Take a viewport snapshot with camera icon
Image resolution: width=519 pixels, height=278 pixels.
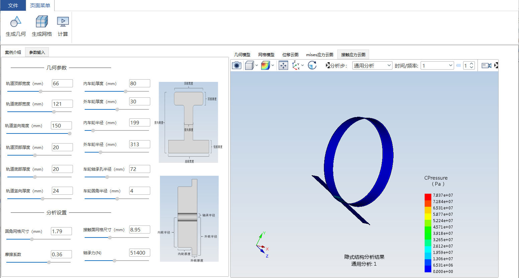coord(237,66)
